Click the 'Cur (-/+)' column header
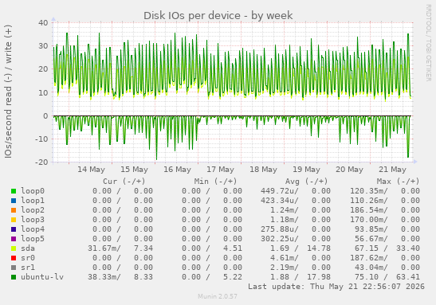 point(124,182)
